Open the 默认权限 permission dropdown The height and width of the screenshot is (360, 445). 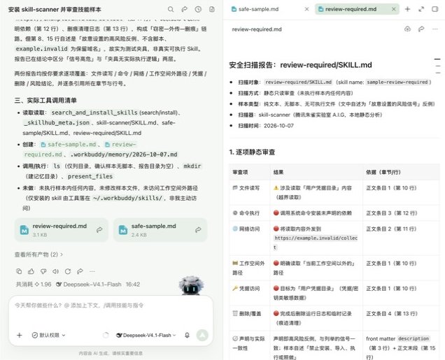coord(48,335)
